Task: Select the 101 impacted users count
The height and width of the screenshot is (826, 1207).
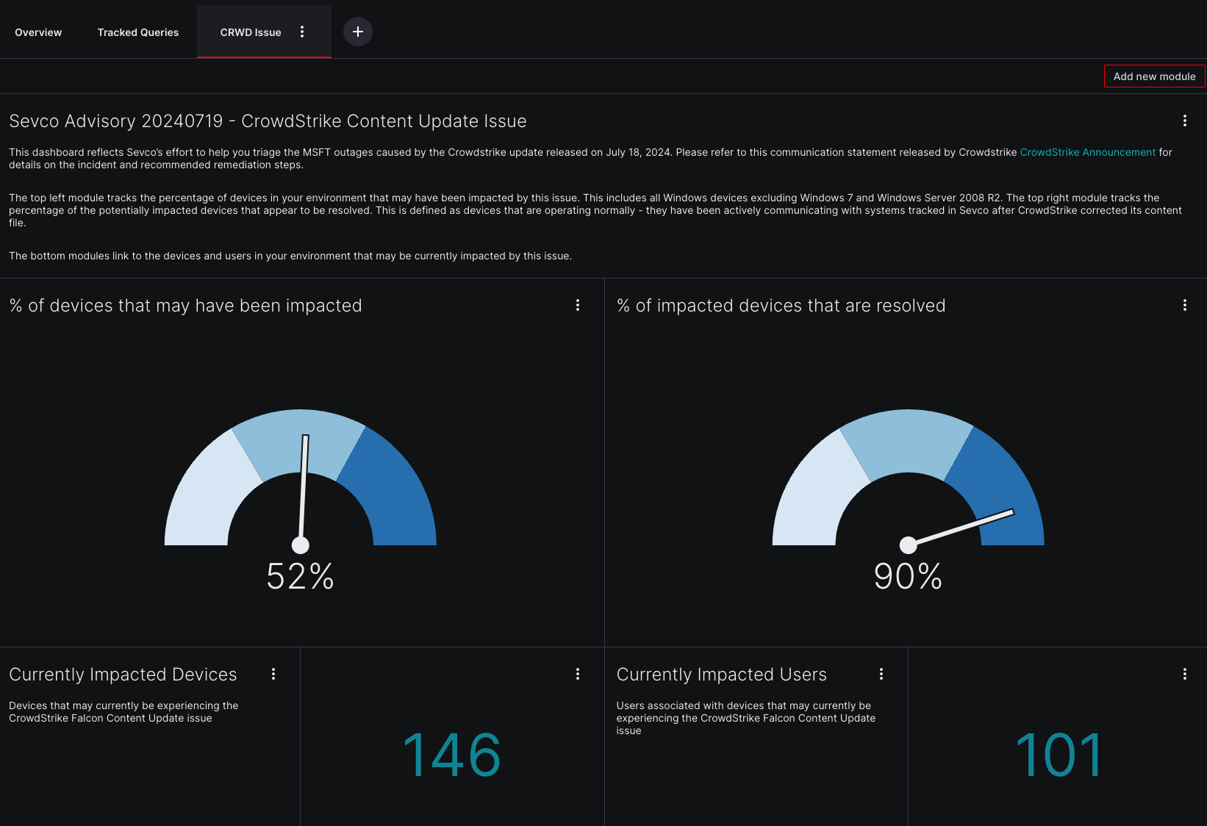Action: pos(1059,753)
